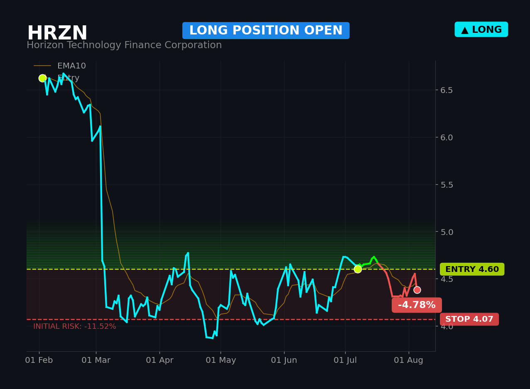The height and width of the screenshot is (389, 530).
Task: Click the STOP 4.07 price label
Action: [469, 319]
